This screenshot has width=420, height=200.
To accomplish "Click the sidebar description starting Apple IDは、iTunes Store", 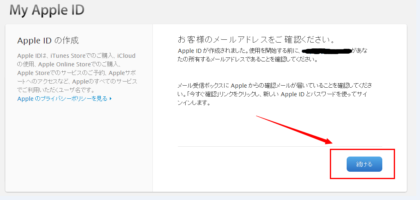I will (x=77, y=73).
